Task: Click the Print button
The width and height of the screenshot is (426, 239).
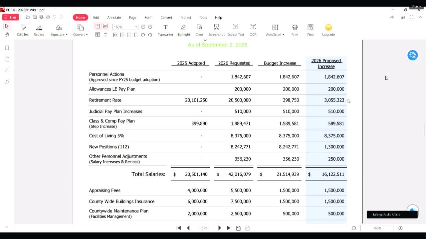Action: 295,30
